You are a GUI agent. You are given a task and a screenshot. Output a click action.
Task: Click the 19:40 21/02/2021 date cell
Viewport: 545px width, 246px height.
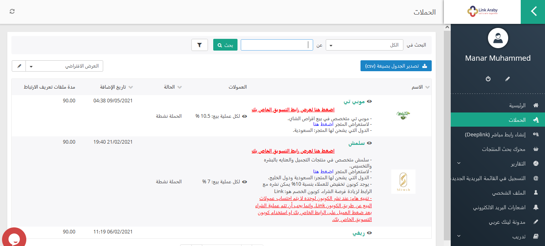click(x=113, y=142)
